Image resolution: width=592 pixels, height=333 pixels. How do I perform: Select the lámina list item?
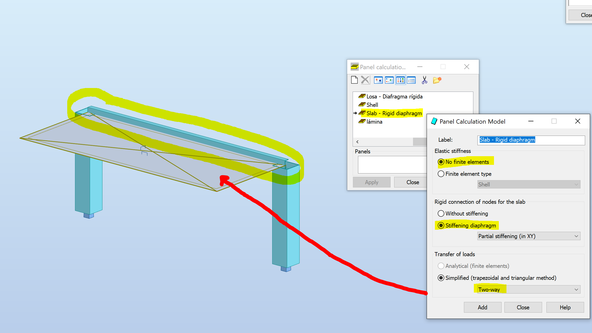click(x=374, y=122)
